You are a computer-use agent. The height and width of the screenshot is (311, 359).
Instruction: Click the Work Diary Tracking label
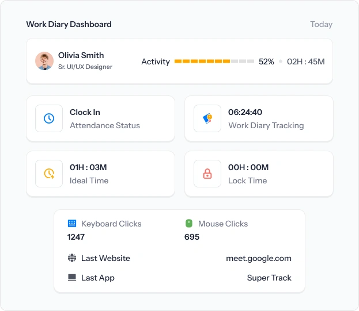click(266, 125)
